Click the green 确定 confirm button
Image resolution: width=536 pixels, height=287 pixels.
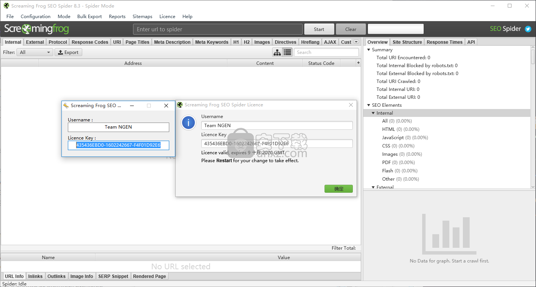(x=338, y=189)
